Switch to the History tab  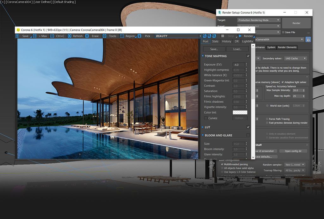227,41
